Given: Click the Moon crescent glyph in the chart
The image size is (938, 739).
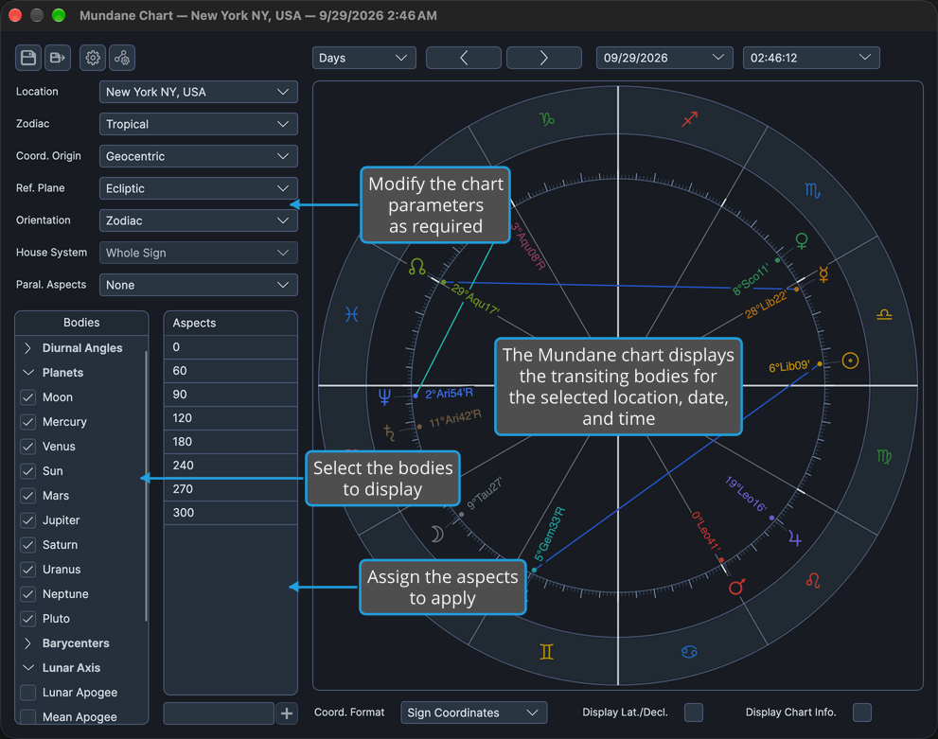Looking at the screenshot, I should pos(437,534).
